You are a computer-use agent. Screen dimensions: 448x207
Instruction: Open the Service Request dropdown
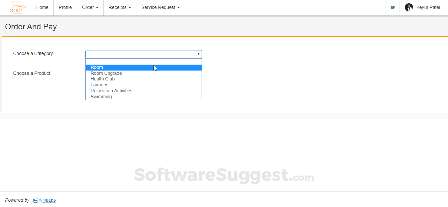click(x=160, y=7)
